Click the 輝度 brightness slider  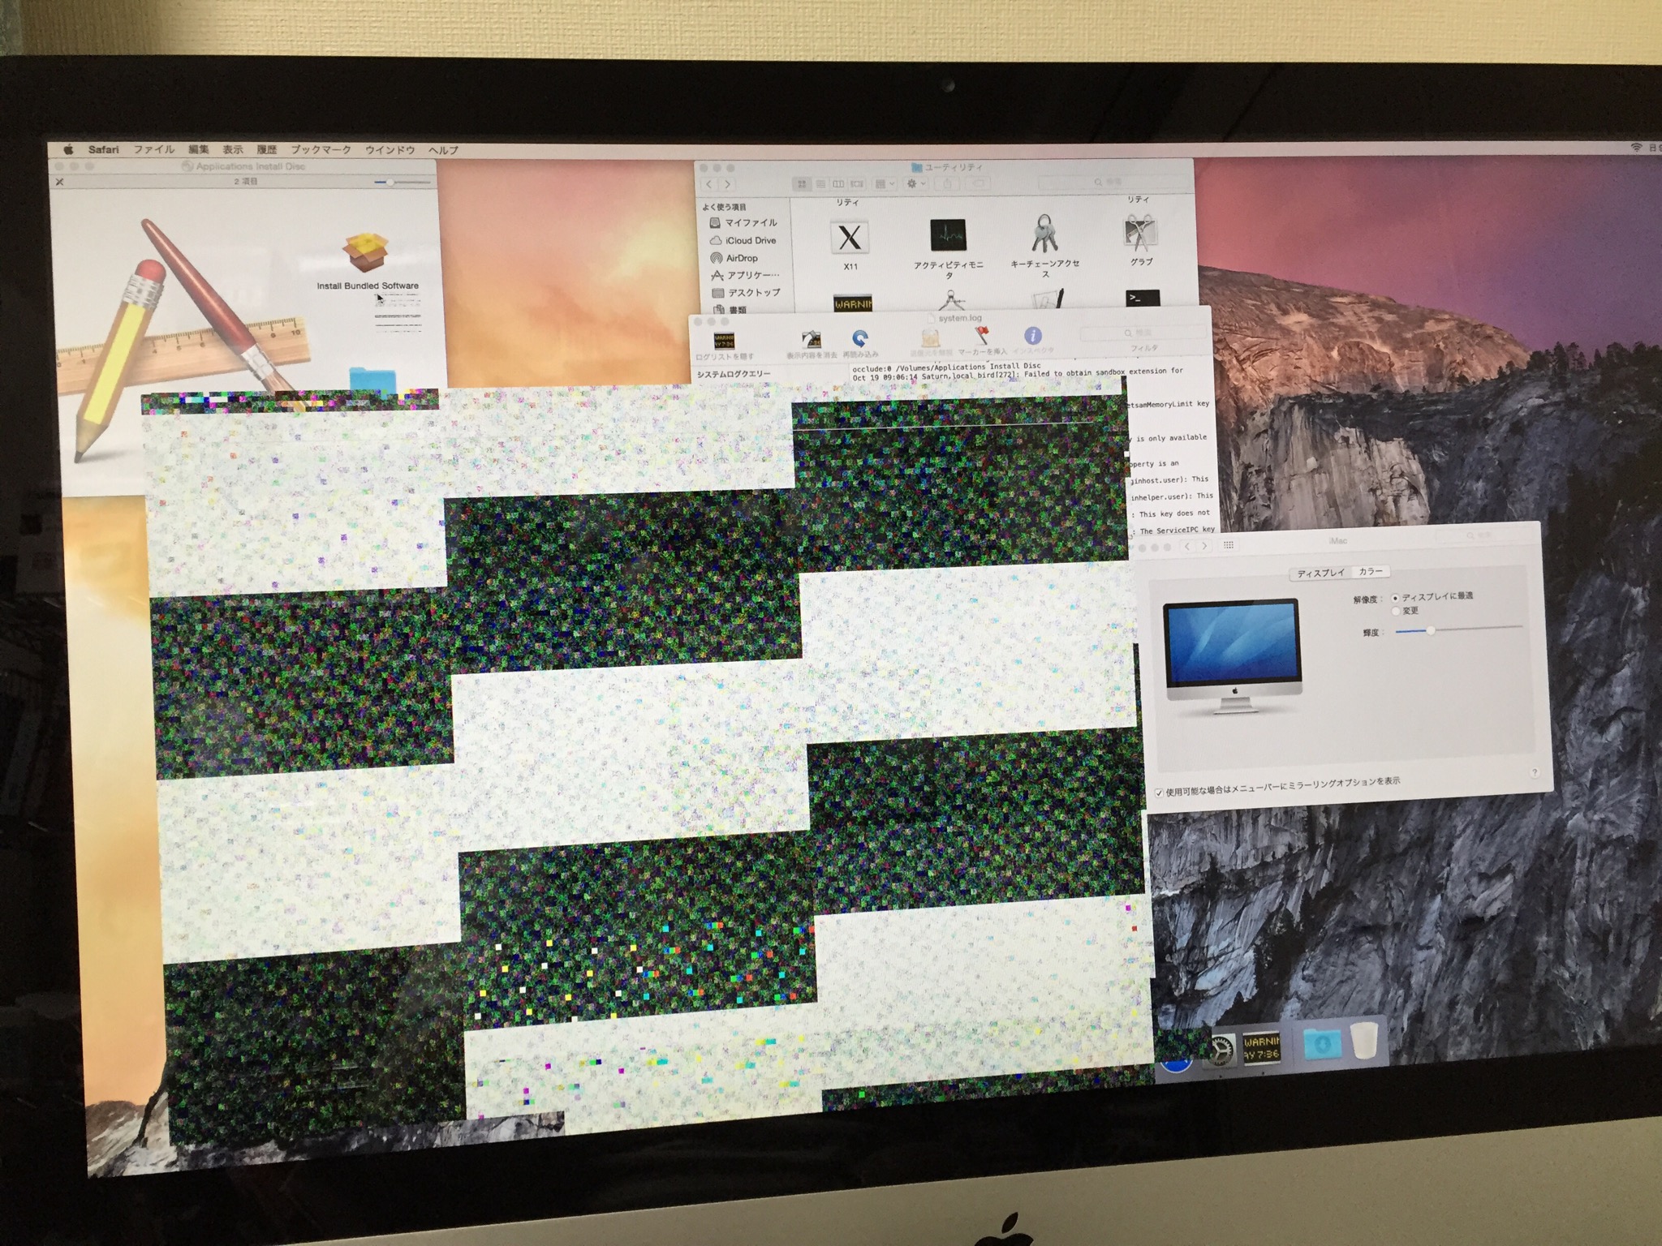[x=1432, y=630]
